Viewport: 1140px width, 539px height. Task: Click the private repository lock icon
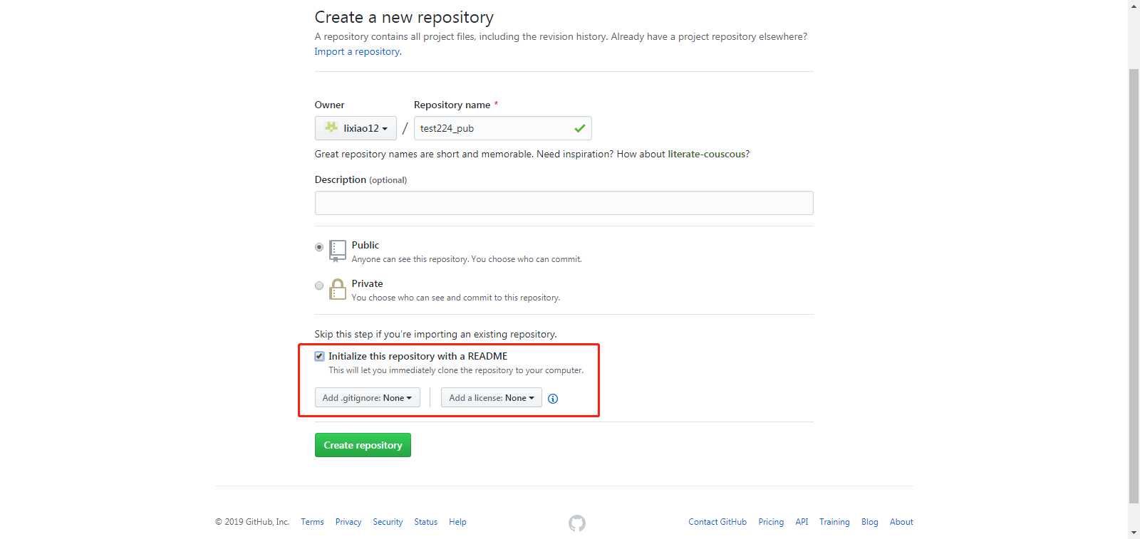(338, 289)
